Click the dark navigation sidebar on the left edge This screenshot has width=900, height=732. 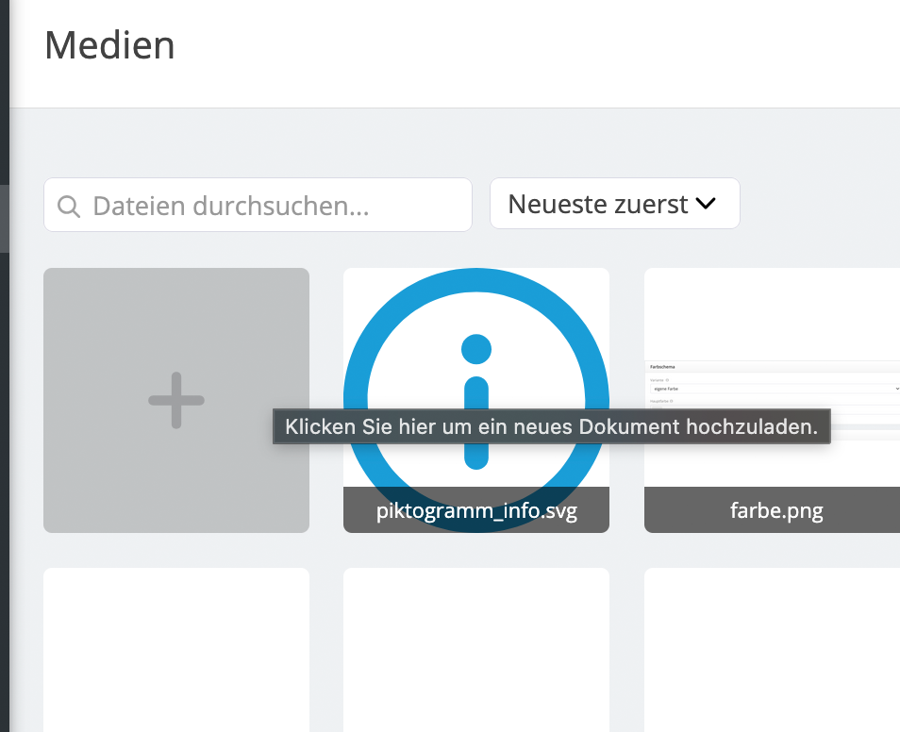click(4, 377)
